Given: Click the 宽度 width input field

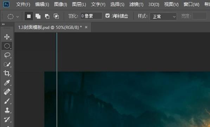Looking at the screenshot, I should point(200,16).
